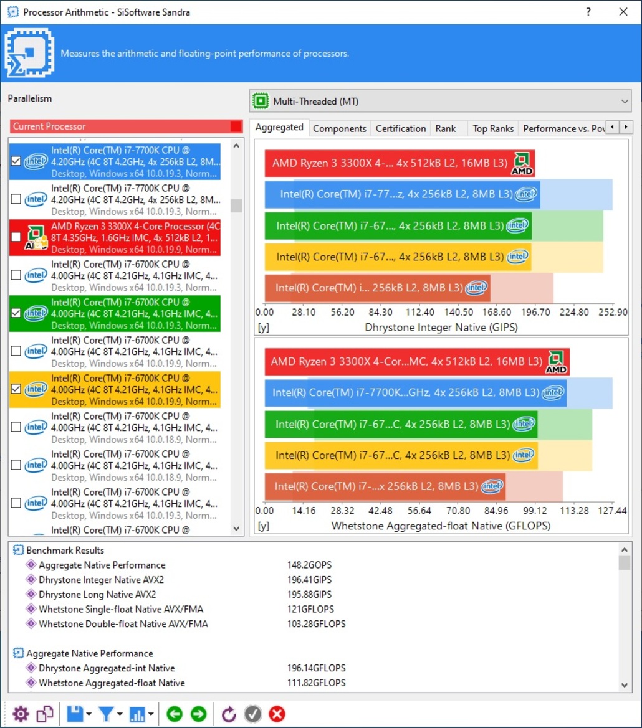The height and width of the screenshot is (728, 642).
Task: Open the Top Ranks tab
Action: (493, 129)
